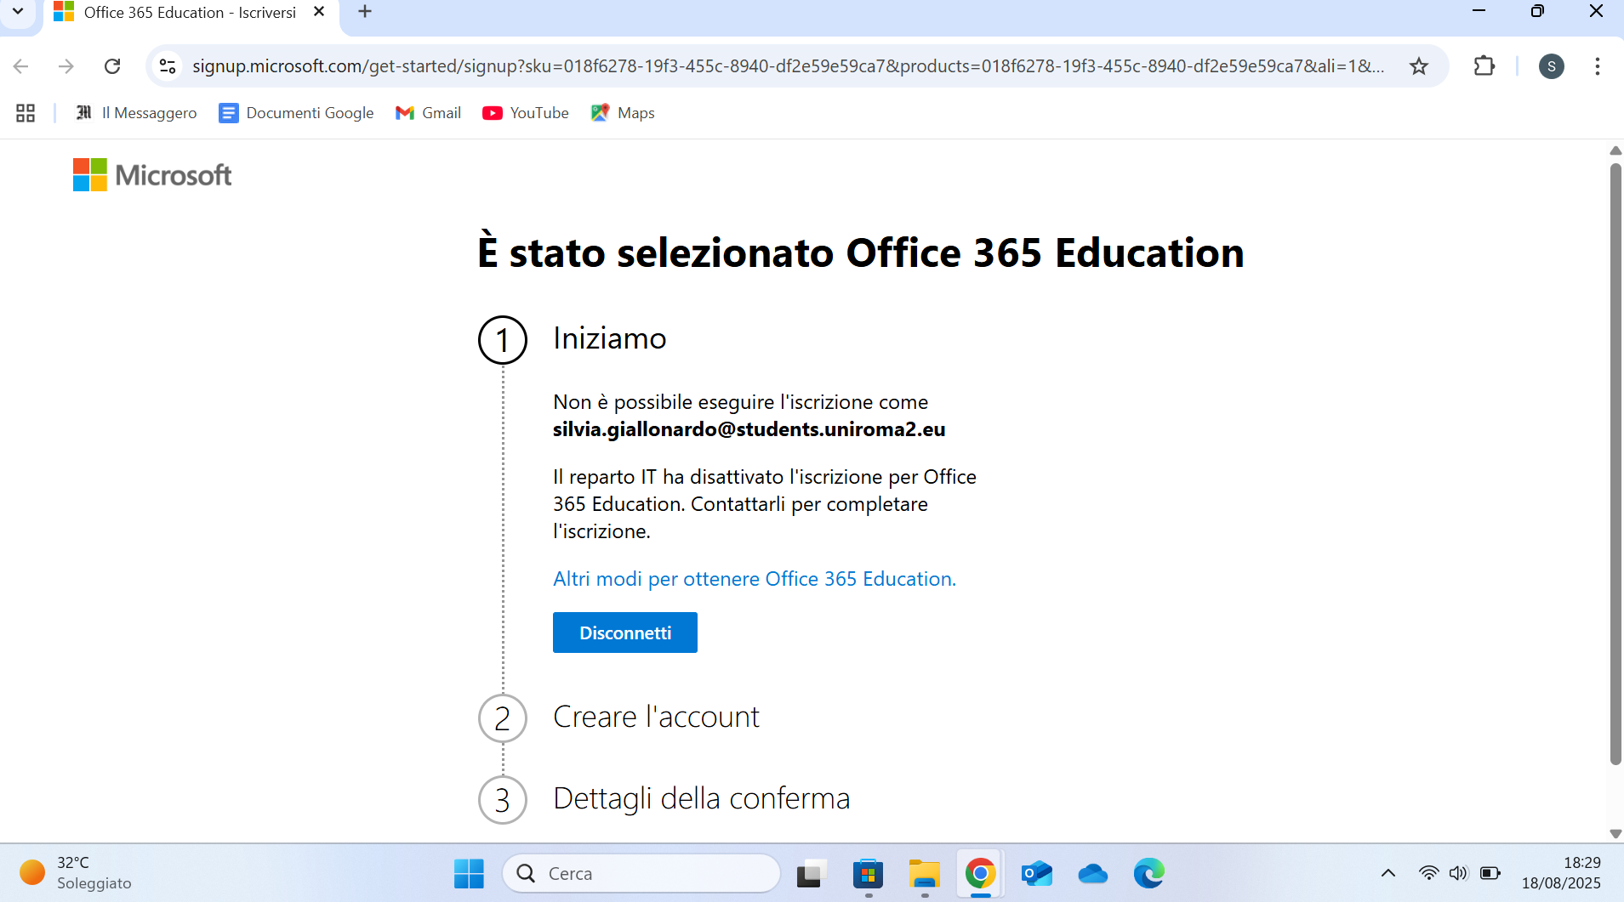This screenshot has height=902, width=1624.
Task: Open a new tab with the plus button
Action: (365, 12)
